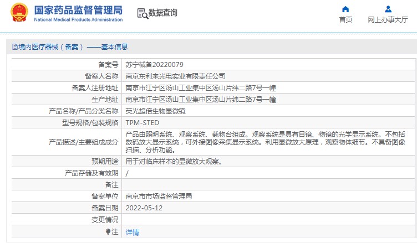Select product name 荧光超倍生物显微镜
This screenshot has height=243, width=417.
tap(156, 111)
